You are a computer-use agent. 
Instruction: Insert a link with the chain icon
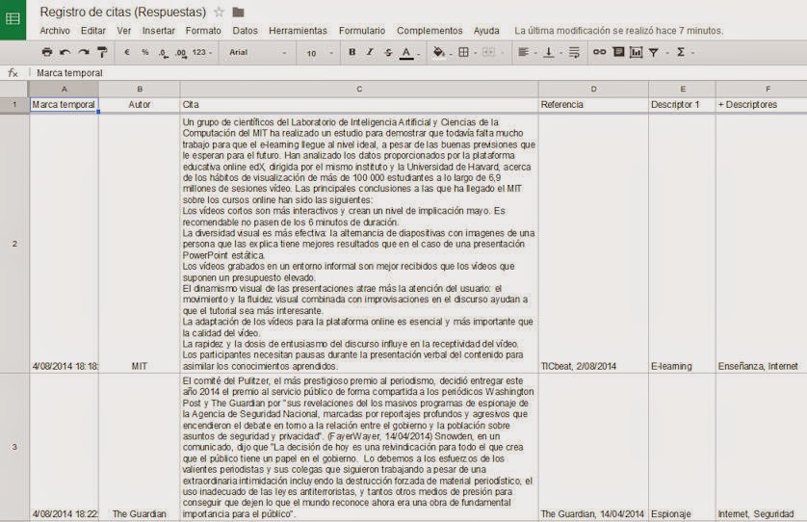pyautogui.click(x=599, y=52)
